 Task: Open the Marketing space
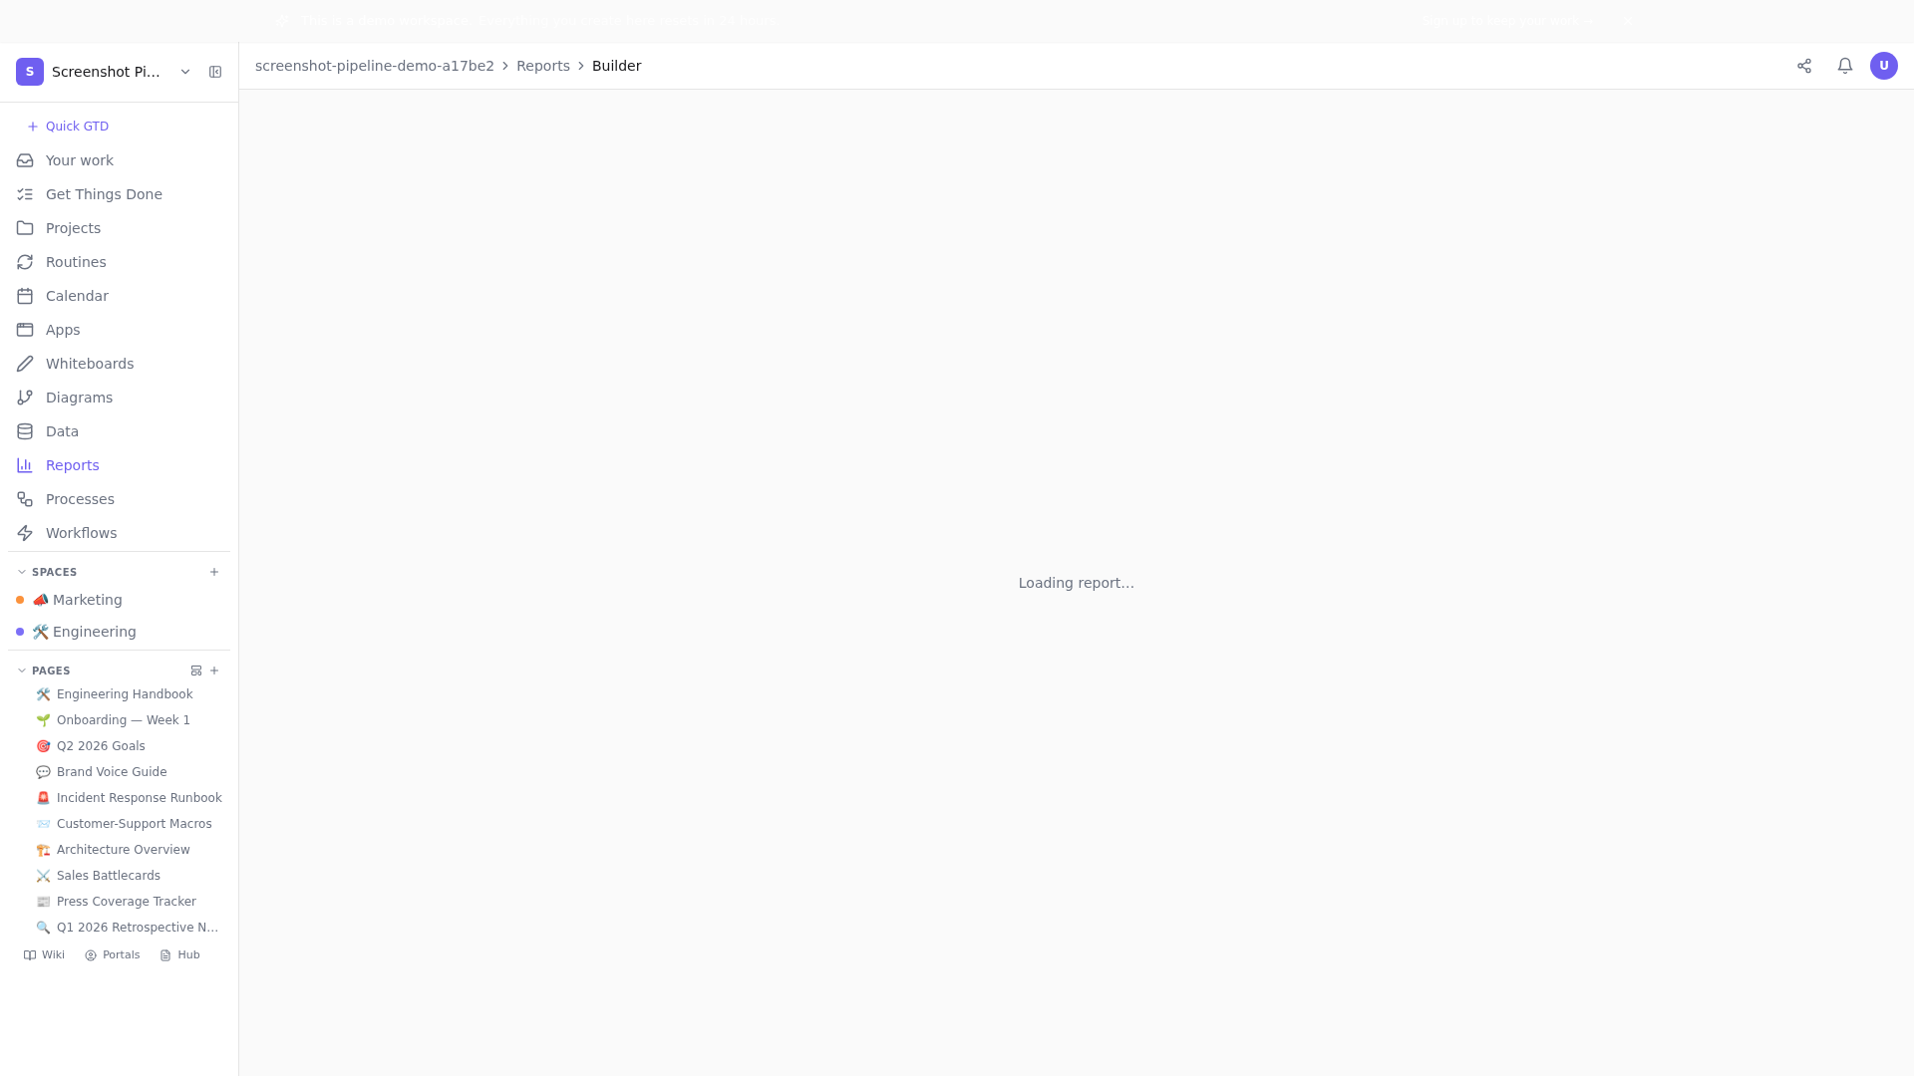pyautogui.click(x=119, y=600)
